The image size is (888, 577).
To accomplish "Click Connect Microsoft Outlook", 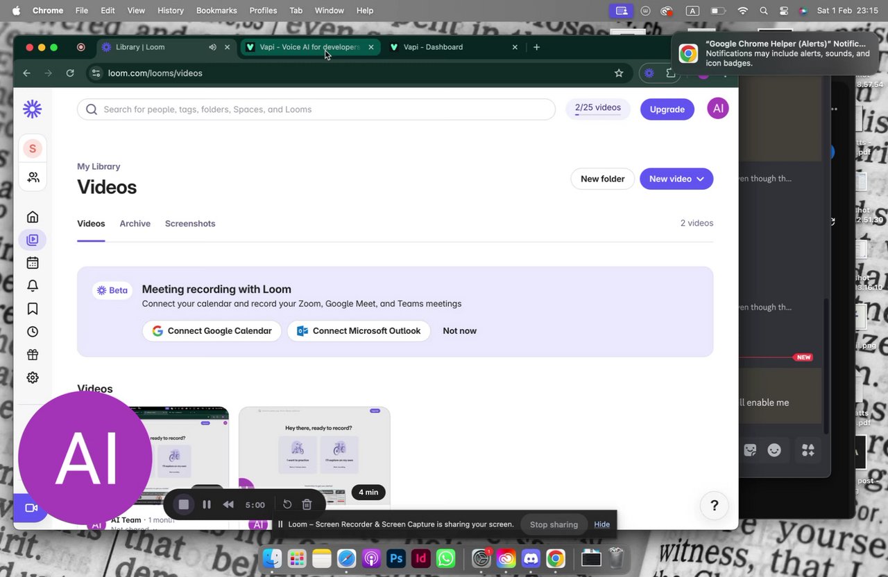I will point(359,331).
